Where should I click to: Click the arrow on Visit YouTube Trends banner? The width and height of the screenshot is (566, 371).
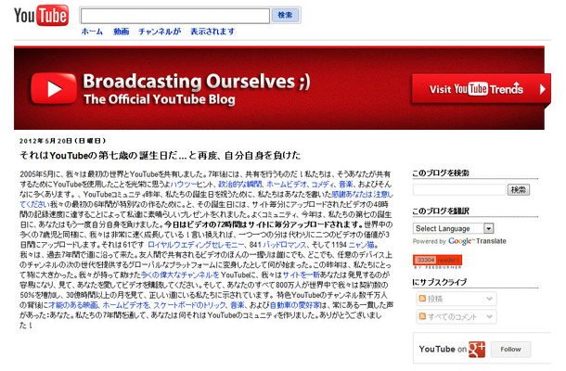543,89
